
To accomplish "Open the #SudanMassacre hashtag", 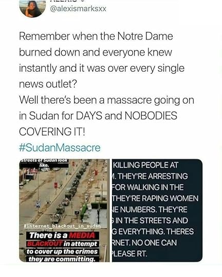I will tap(60, 148).
